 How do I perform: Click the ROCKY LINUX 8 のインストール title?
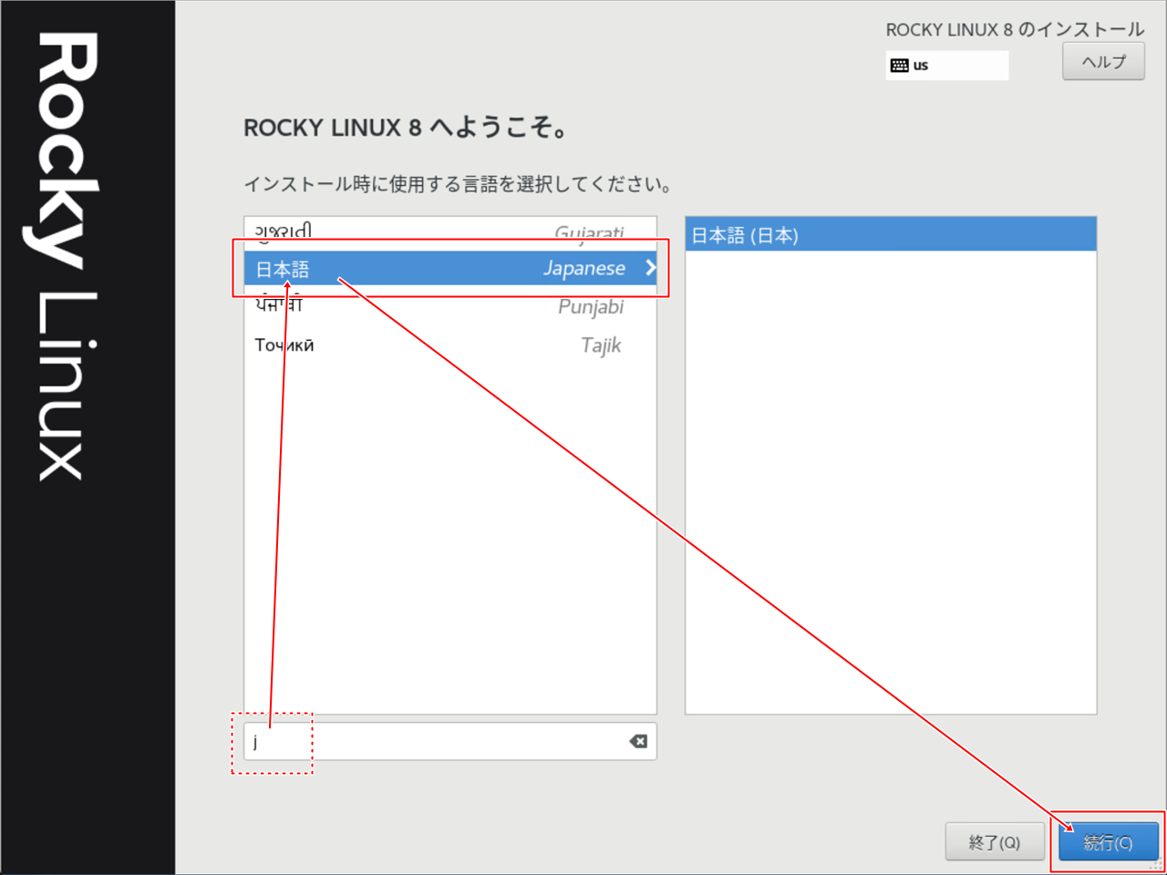[1015, 30]
